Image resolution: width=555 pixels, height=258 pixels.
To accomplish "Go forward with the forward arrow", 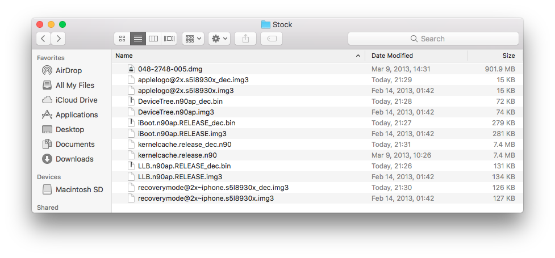I will pyautogui.click(x=59, y=39).
